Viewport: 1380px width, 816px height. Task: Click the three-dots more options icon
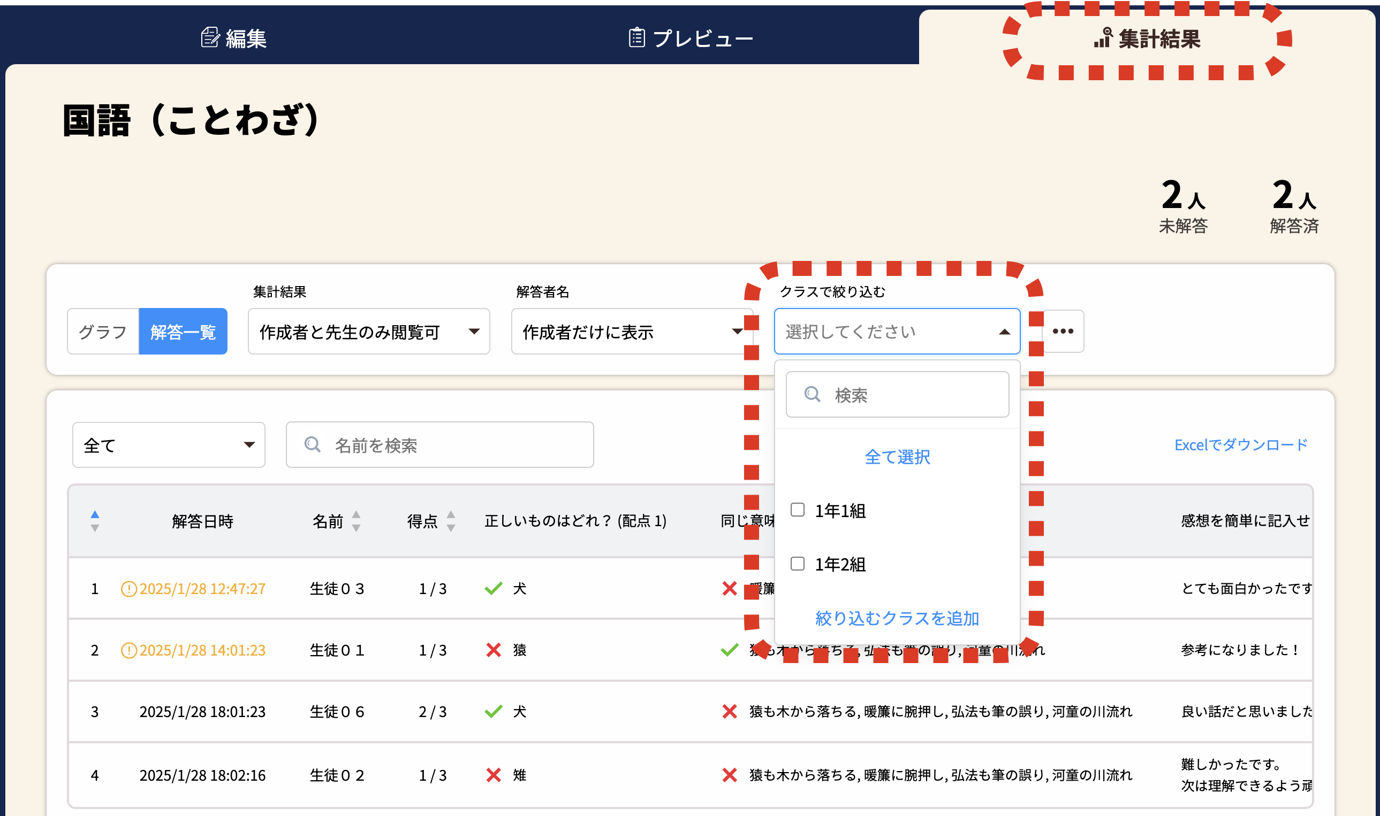click(1063, 331)
